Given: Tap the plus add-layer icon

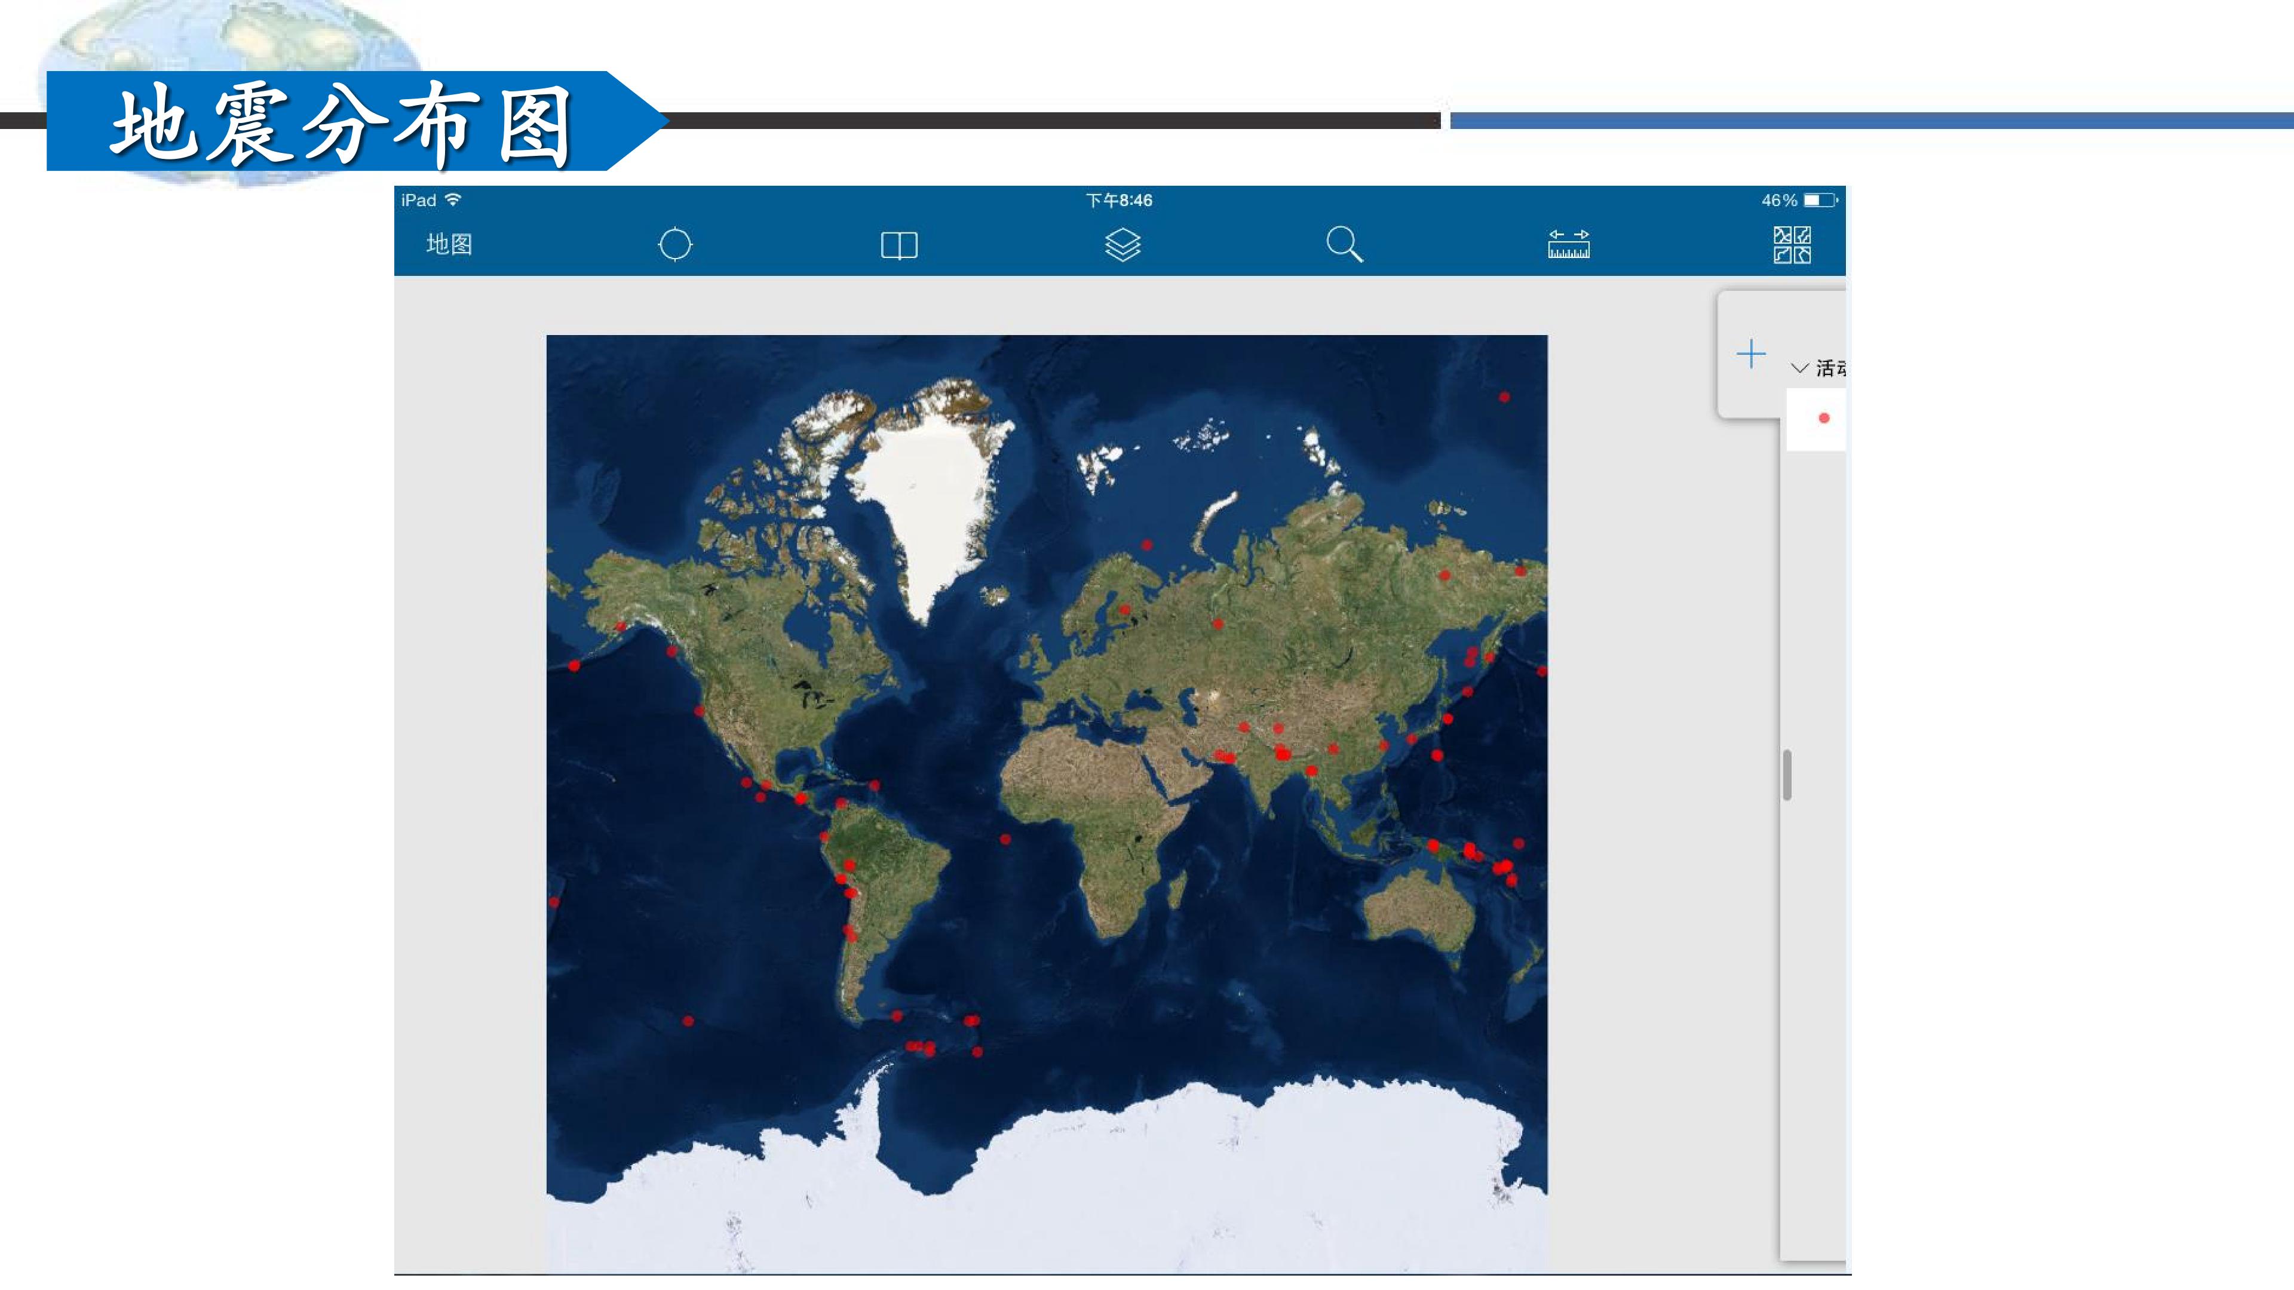Looking at the screenshot, I should pyautogui.click(x=1751, y=354).
